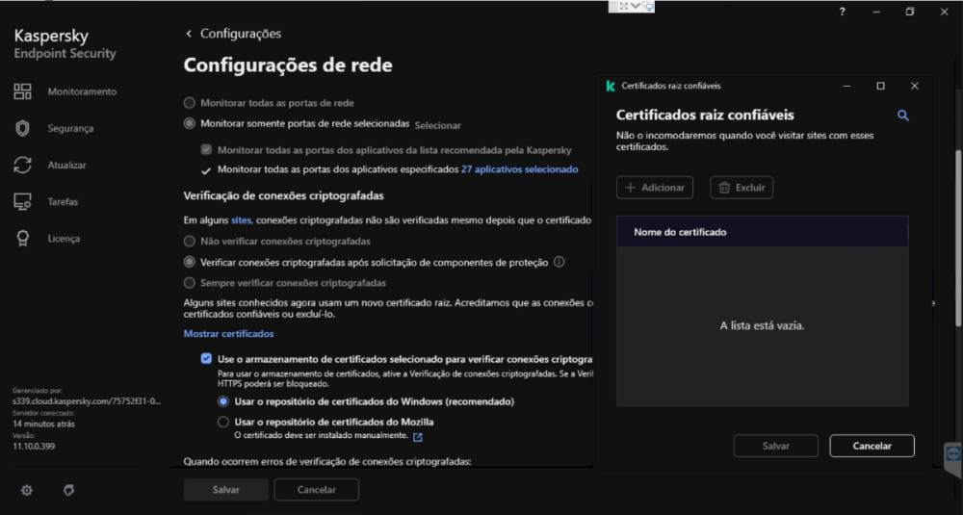Open the Monitoramento section in the sidebar
963x515 pixels.
82,91
